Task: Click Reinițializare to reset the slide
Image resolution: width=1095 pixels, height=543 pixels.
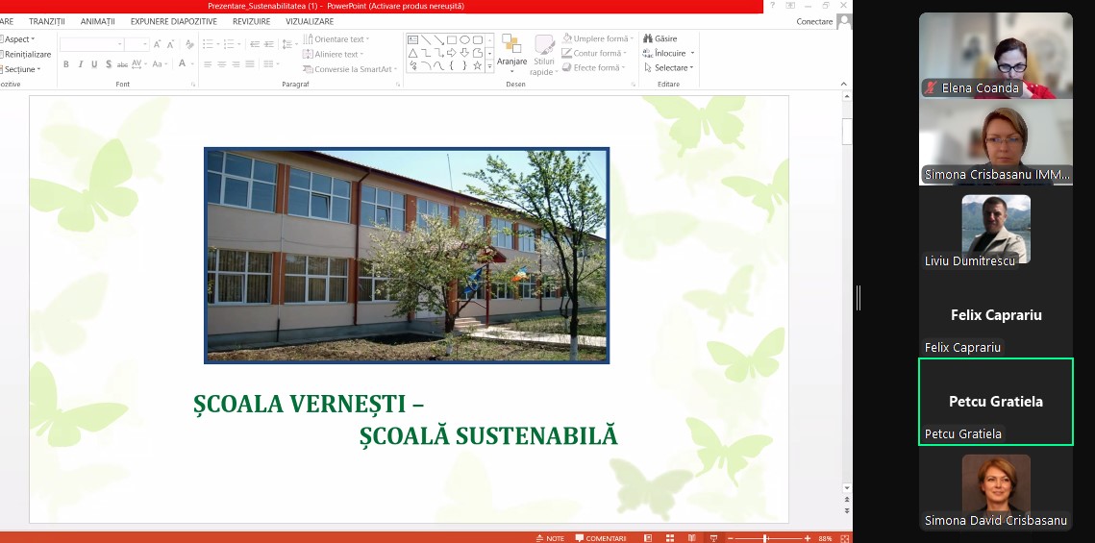Action: (x=26, y=55)
